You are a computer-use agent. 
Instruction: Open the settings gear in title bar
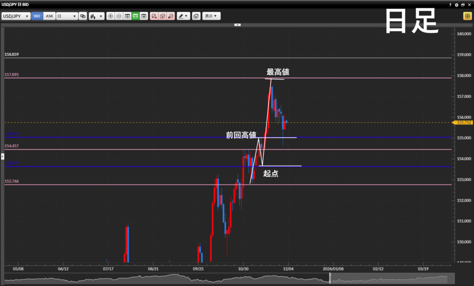click(456, 5)
